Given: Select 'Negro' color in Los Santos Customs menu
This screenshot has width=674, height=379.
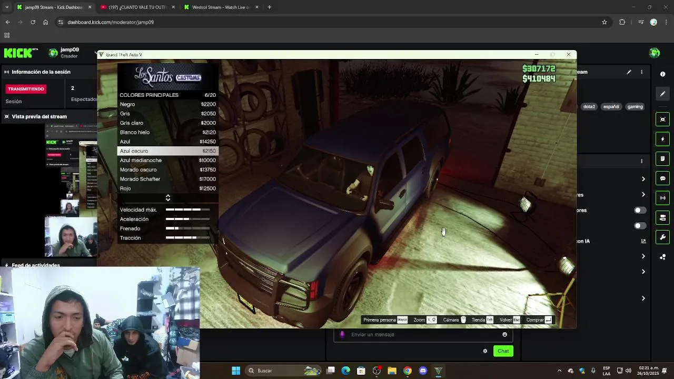Looking at the screenshot, I should (167, 104).
